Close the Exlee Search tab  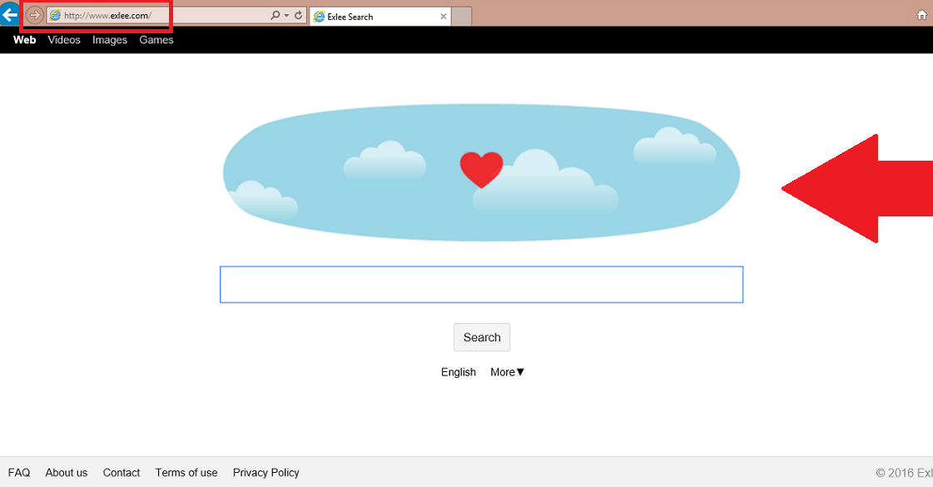point(443,17)
